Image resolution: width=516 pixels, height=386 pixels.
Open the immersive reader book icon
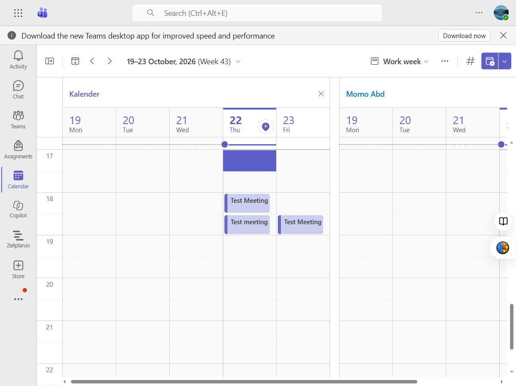504,221
